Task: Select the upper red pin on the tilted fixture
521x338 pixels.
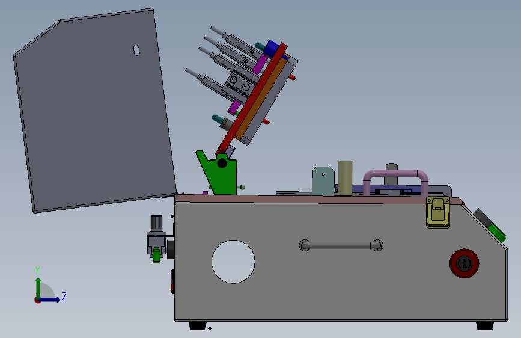Action: 292,78
